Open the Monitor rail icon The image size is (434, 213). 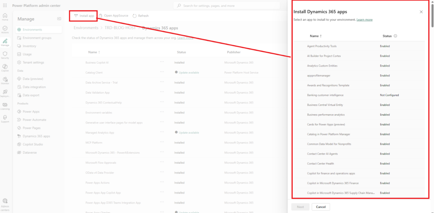click(x=5, y=81)
